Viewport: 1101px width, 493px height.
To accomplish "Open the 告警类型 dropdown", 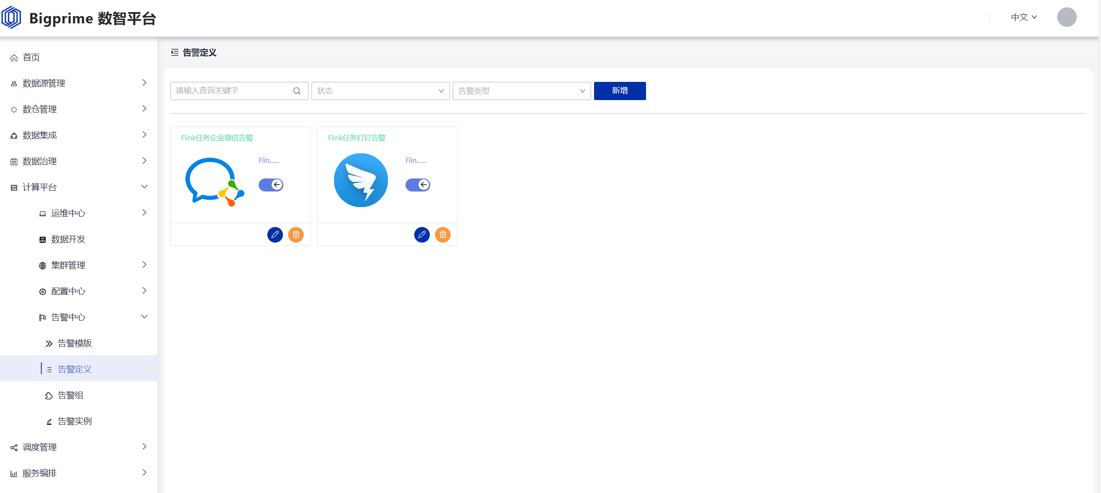I will 522,91.
